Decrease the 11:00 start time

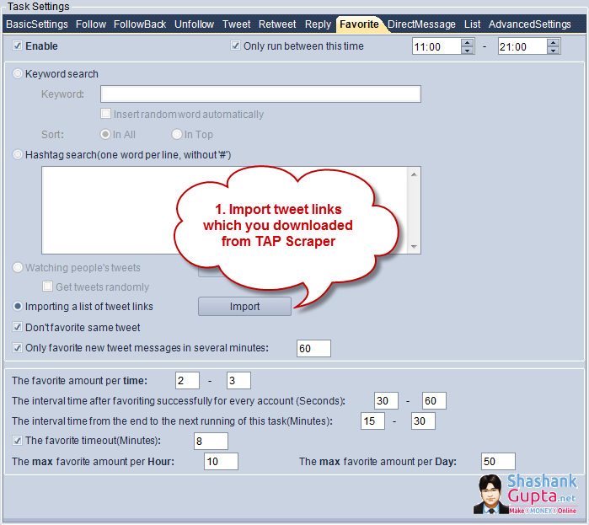point(468,51)
